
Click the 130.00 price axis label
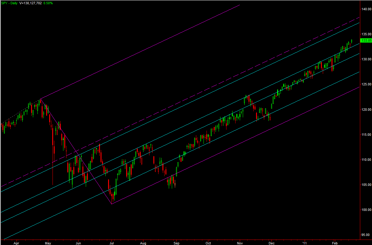(367, 59)
